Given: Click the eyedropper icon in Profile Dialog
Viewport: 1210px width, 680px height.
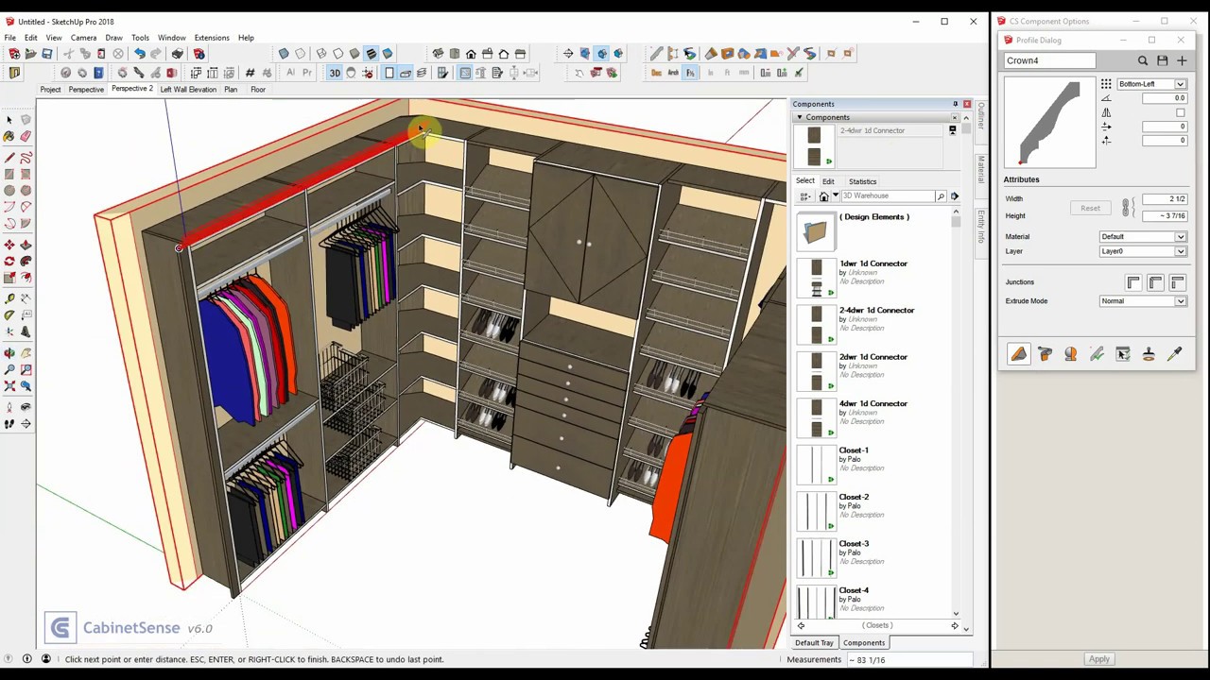Looking at the screenshot, I should click(x=1175, y=354).
